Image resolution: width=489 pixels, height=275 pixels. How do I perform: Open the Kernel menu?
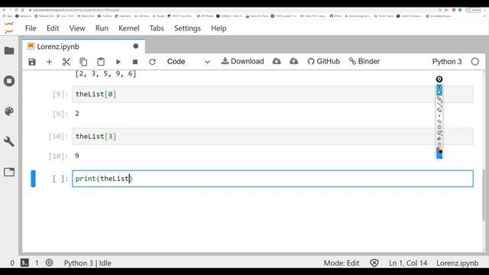coord(129,28)
